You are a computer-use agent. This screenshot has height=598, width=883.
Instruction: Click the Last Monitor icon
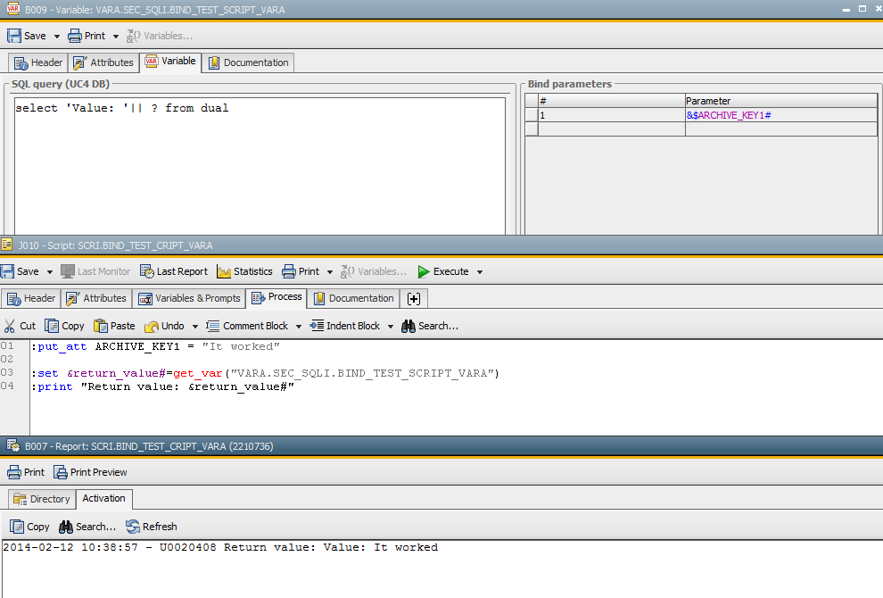pyautogui.click(x=68, y=271)
